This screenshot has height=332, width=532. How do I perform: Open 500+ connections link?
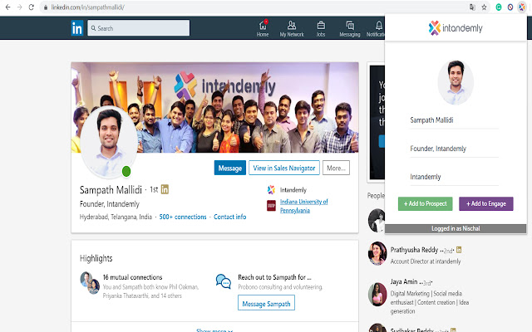[183, 217]
